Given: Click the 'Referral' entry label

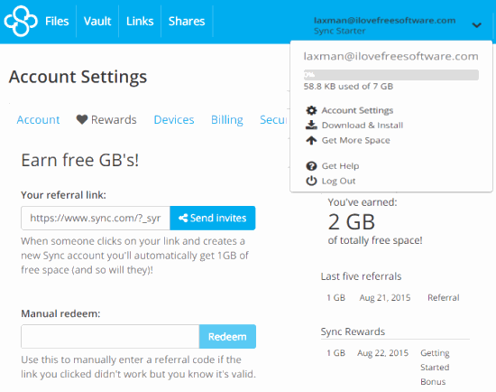Looking at the screenshot, I should 444,297.
